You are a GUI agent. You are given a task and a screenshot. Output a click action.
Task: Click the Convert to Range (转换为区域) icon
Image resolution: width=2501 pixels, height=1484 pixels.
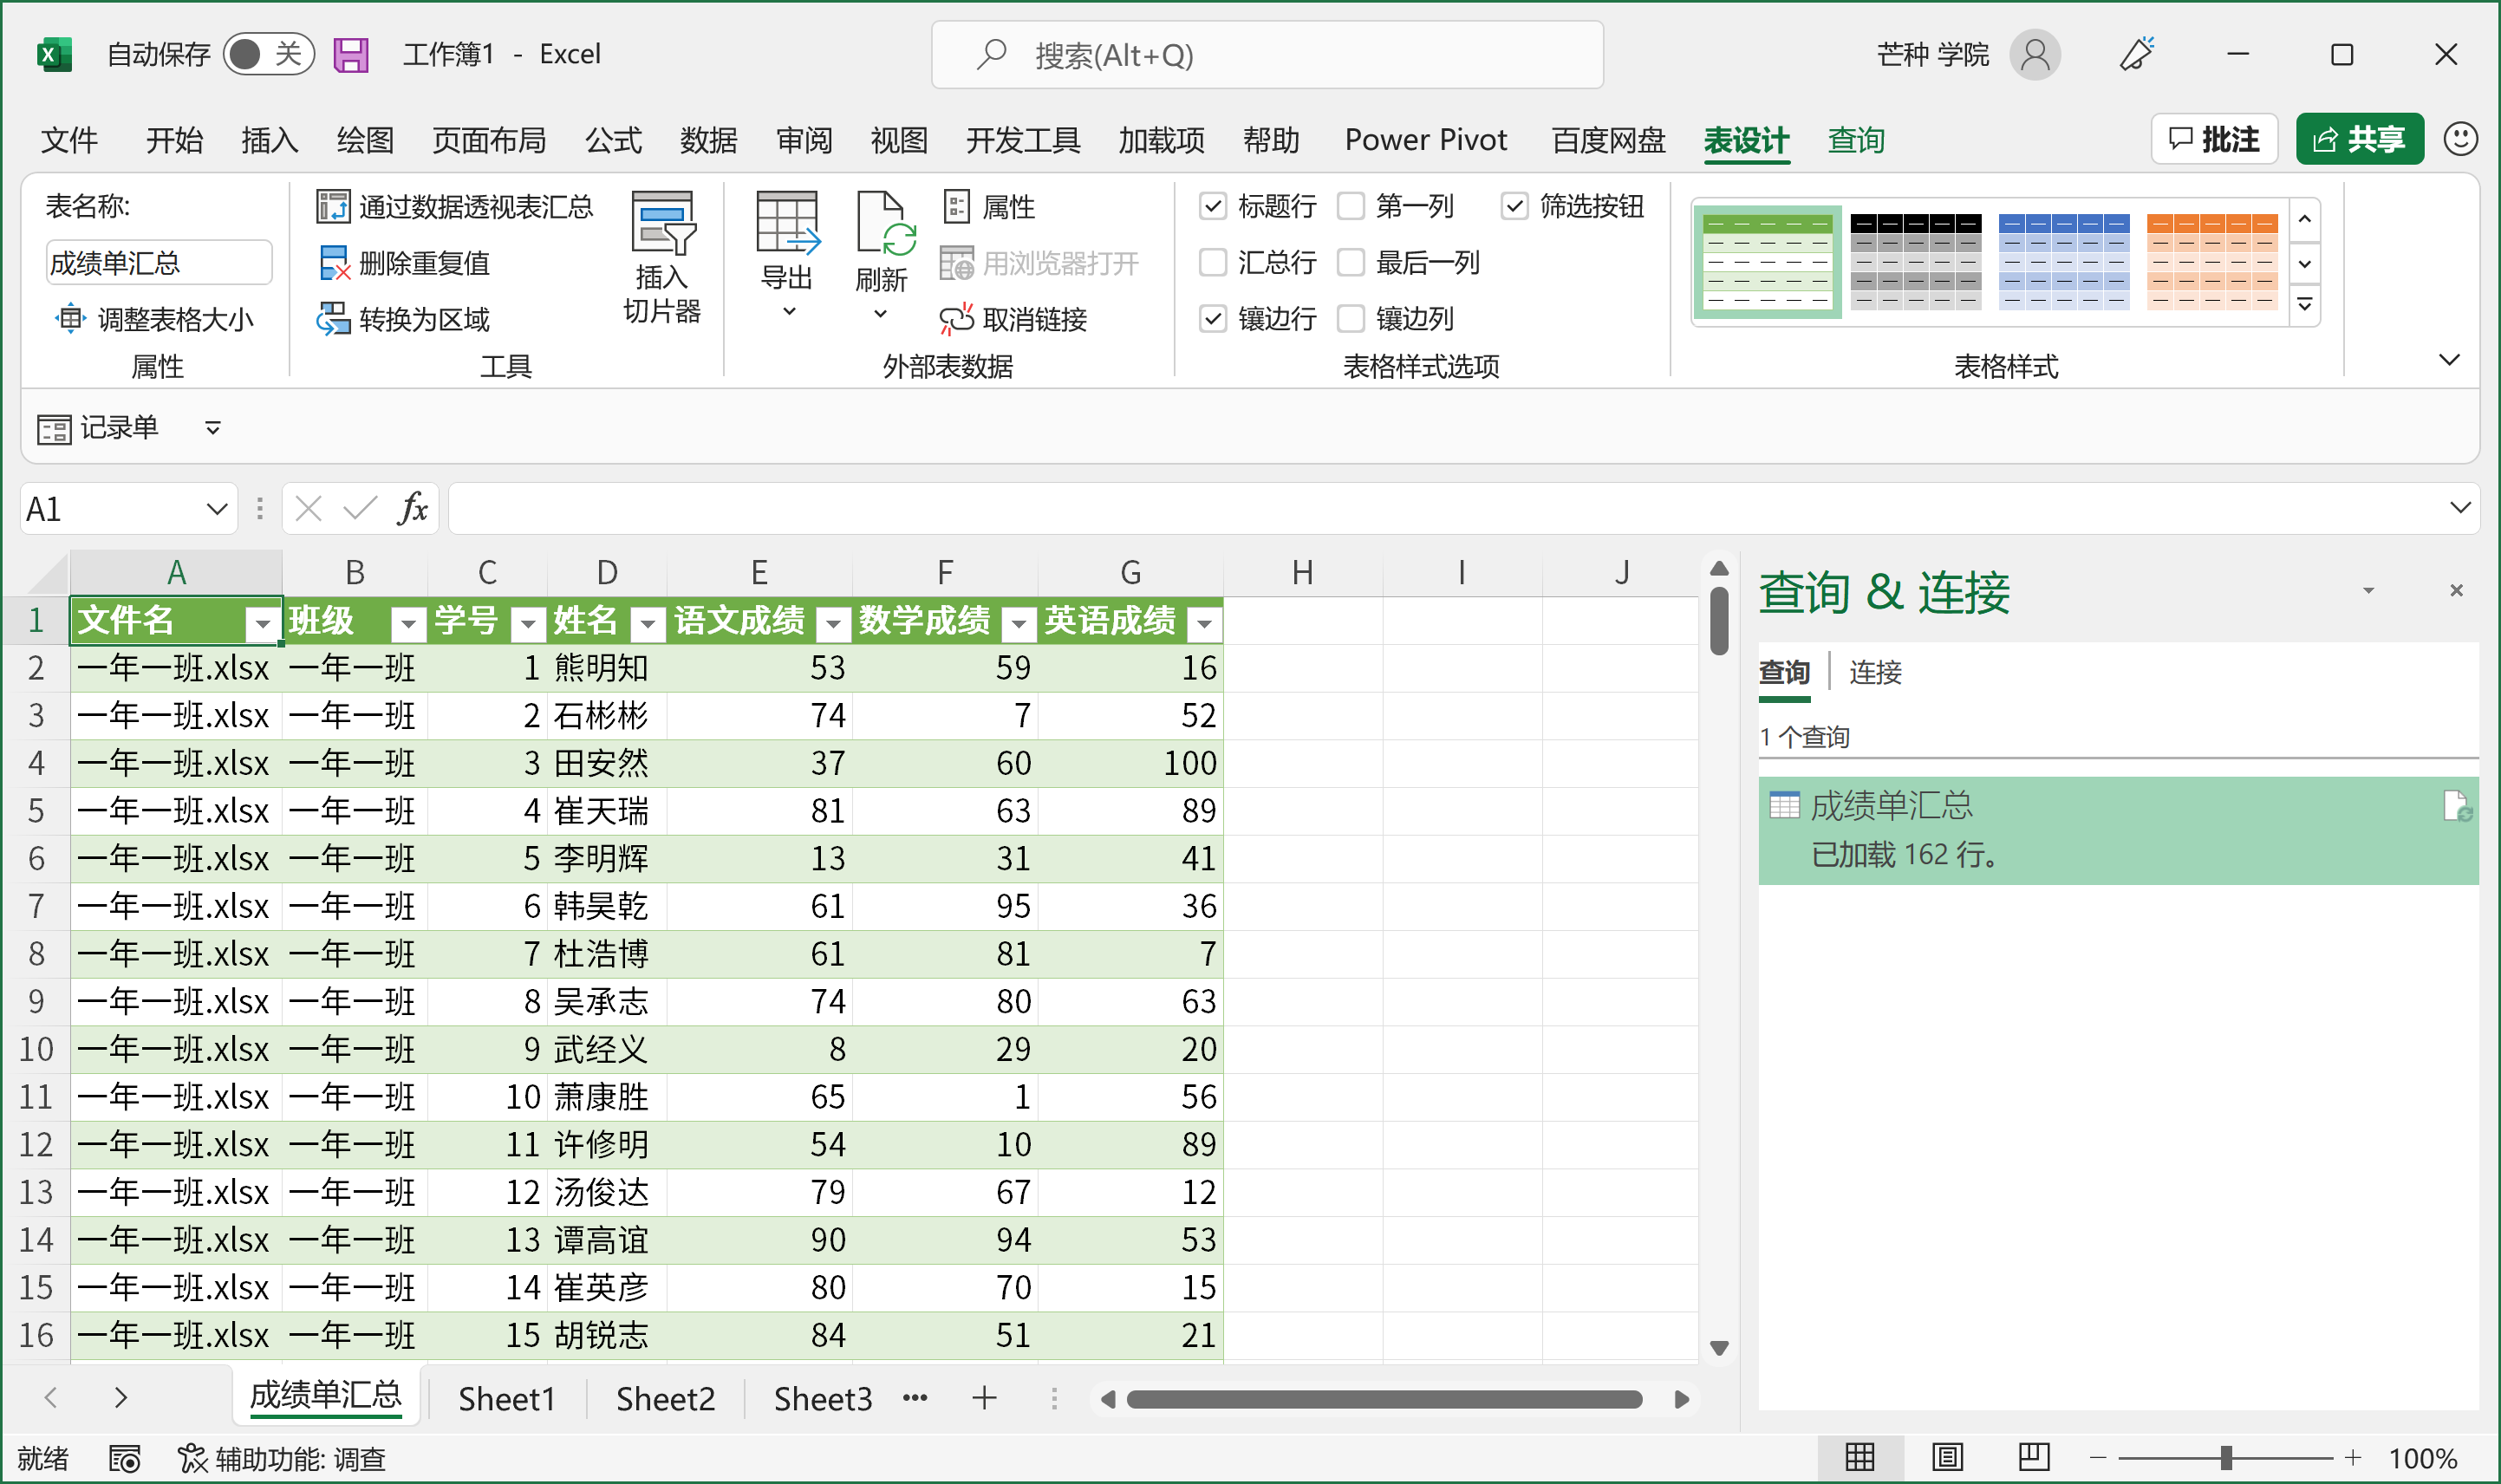[x=332, y=319]
